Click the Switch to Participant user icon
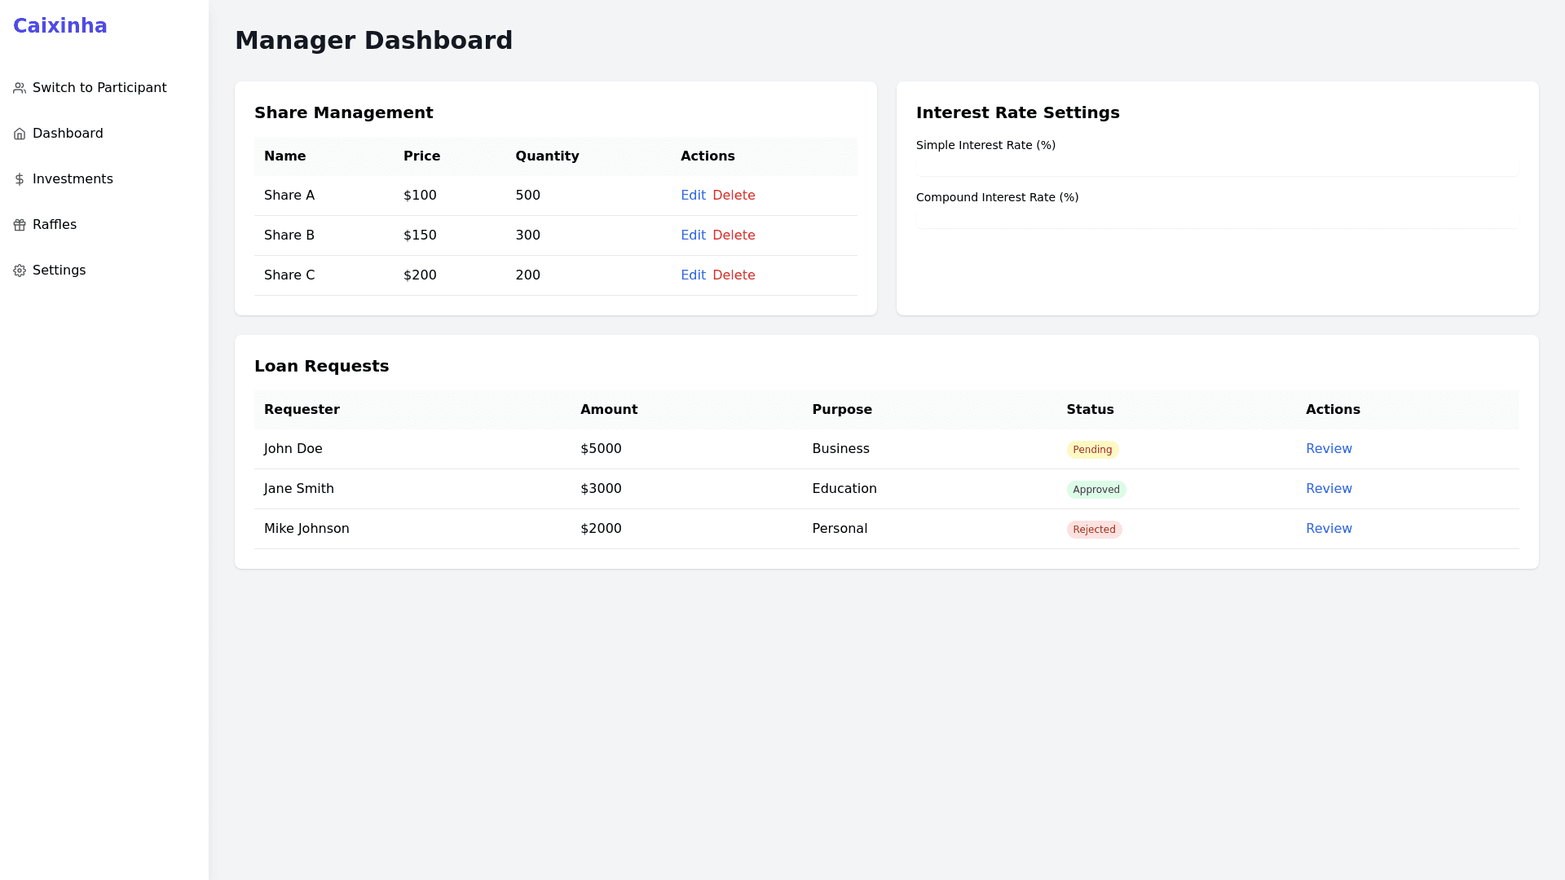This screenshot has height=880, width=1565. (19, 88)
